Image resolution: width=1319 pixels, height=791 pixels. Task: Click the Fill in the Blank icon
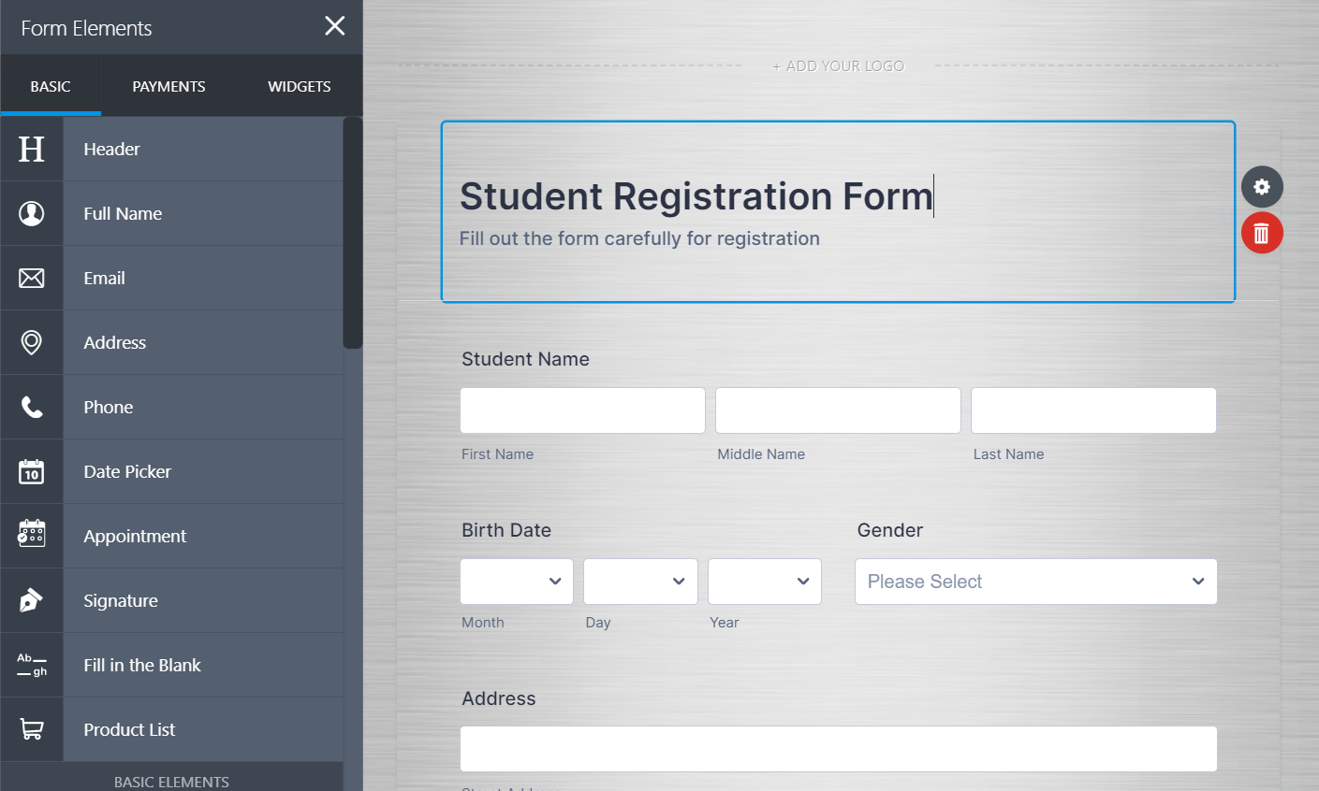click(32, 665)
